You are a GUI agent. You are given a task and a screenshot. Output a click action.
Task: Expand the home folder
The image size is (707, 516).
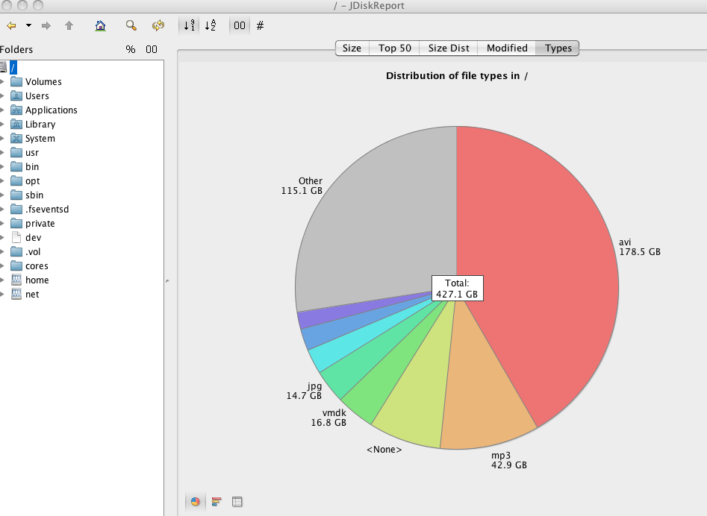tap(2, 280)
